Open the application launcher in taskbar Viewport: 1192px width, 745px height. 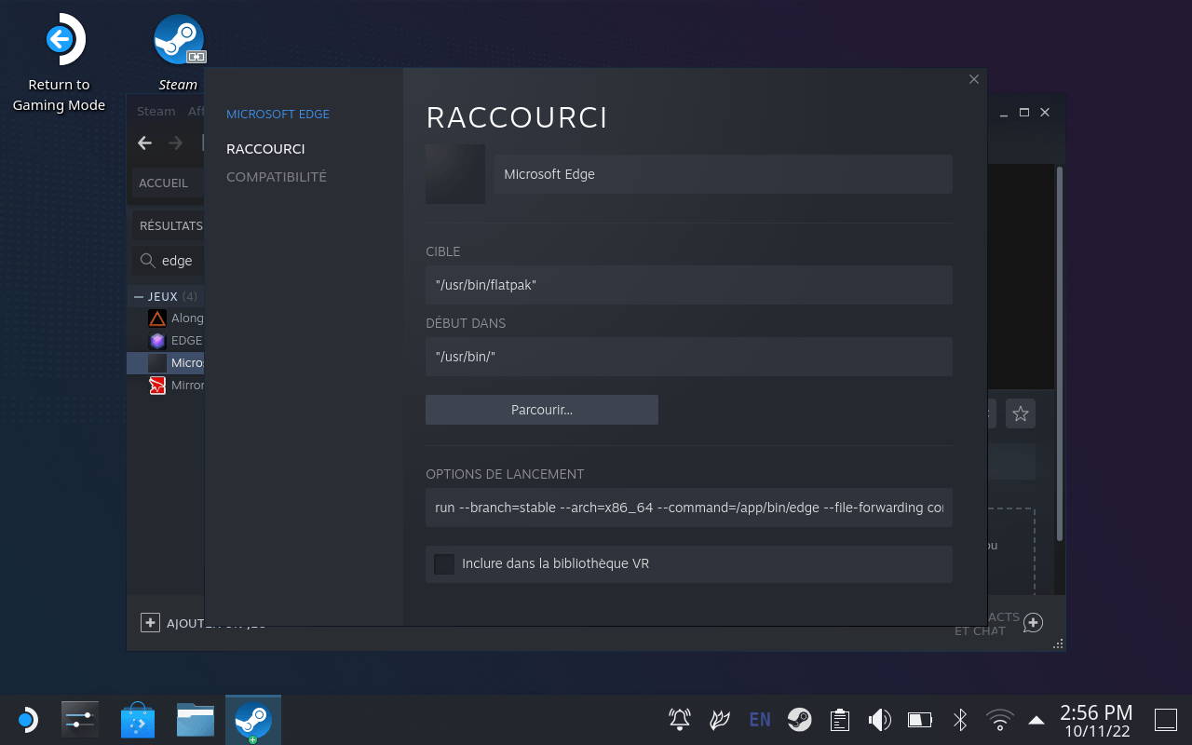coord(27,720)
